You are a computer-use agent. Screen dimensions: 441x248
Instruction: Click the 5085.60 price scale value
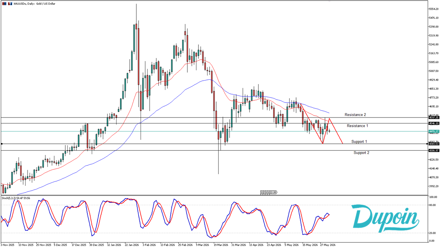click(434, 62)
